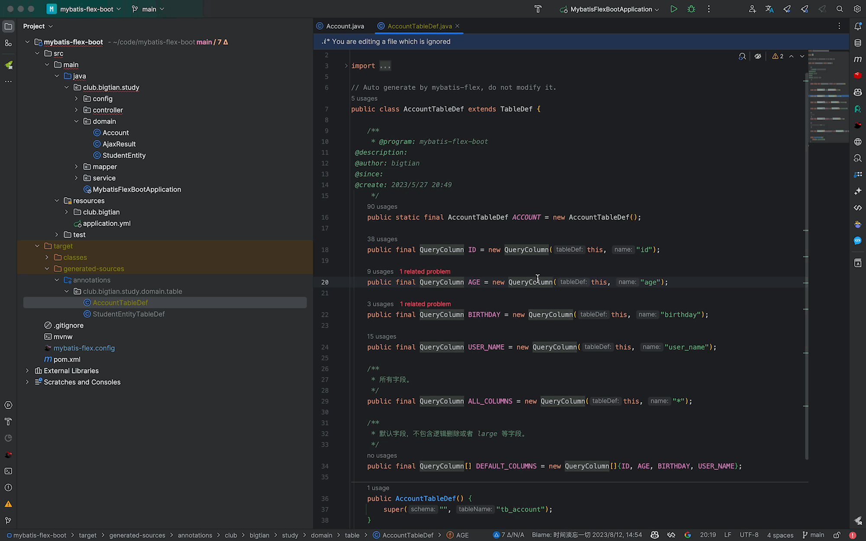Open Notifications bell in right sidebar
The width and height of the screenshot is (866, 541).
(x=858, y=26)
